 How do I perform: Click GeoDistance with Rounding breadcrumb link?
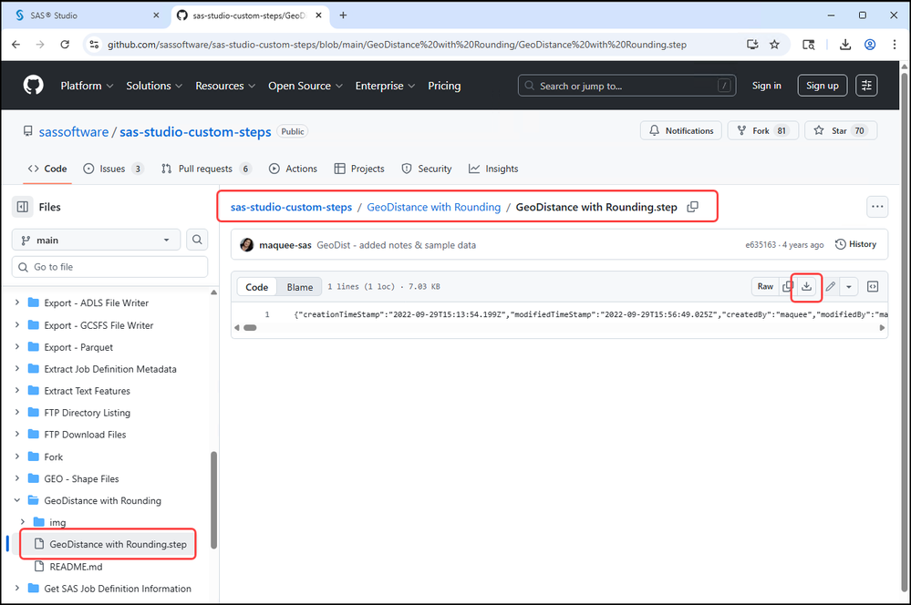pyautogui.click(x=433, y=207)
